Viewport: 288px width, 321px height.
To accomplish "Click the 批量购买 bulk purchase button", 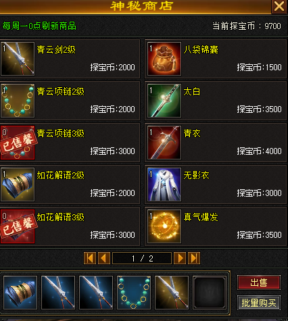I will pos(259,303).
